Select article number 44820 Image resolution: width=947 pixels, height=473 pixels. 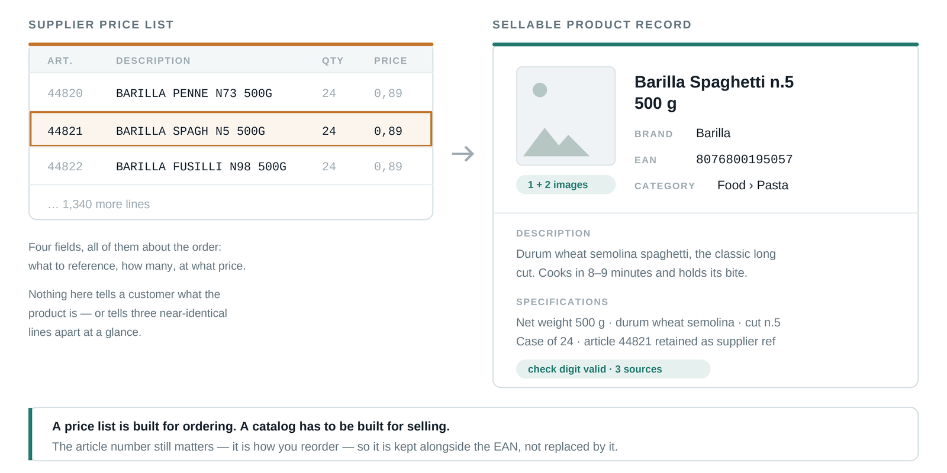(65, 93)
